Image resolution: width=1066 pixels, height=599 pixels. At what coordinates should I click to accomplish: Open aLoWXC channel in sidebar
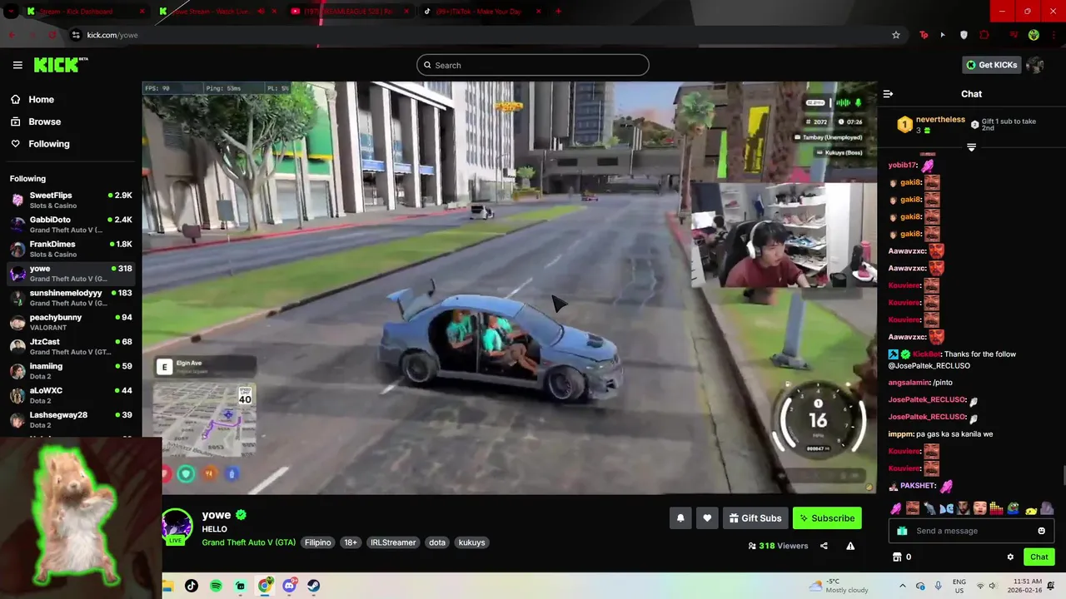71,395
